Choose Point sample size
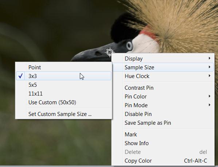This screenshot has height=167, width=218. click(x=64, y=67)
